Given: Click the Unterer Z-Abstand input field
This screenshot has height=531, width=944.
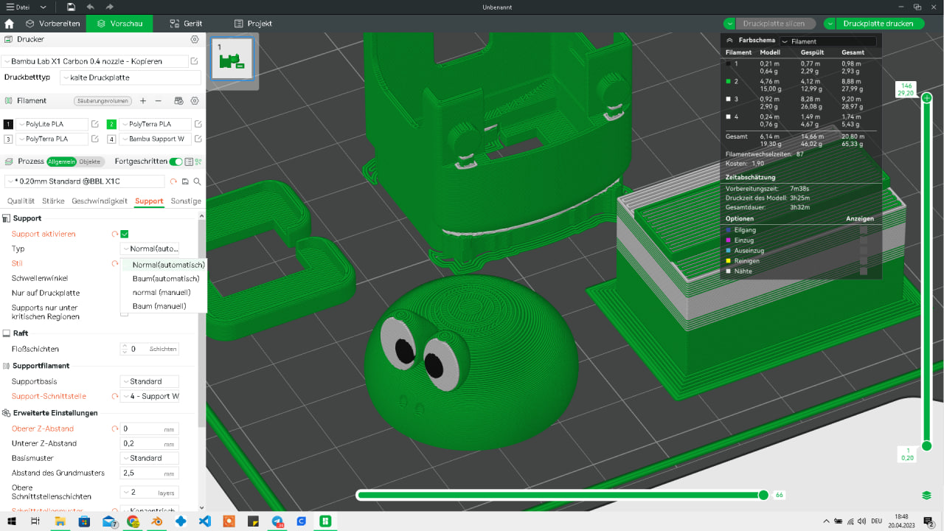Looking at the screenshot, I should pos(150,443).
